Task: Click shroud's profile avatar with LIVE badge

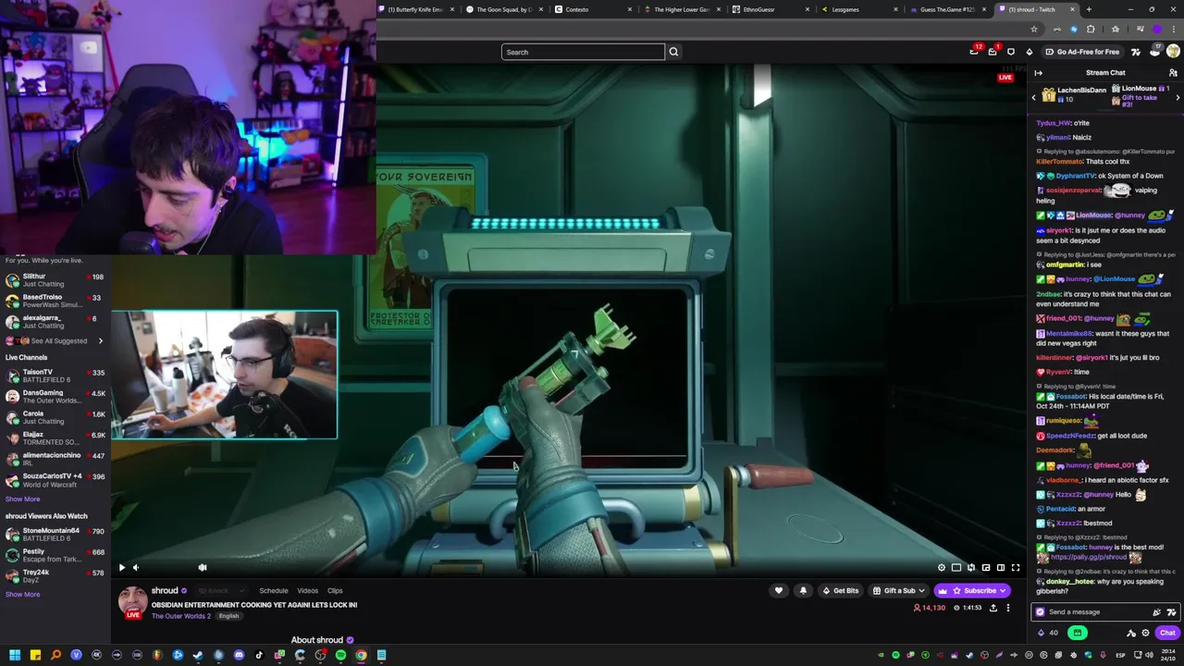Action: [132, 603]
